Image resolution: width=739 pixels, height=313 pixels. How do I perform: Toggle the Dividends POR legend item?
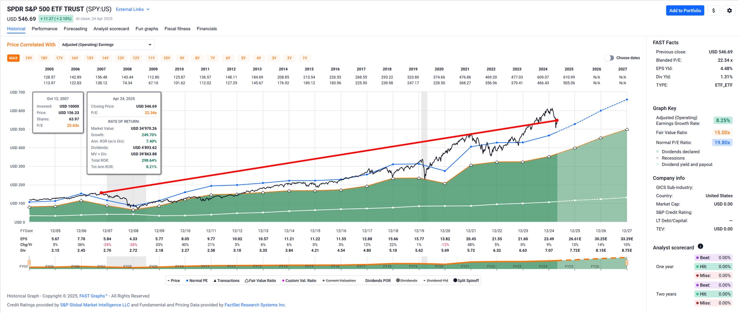(x=378, y=281)
